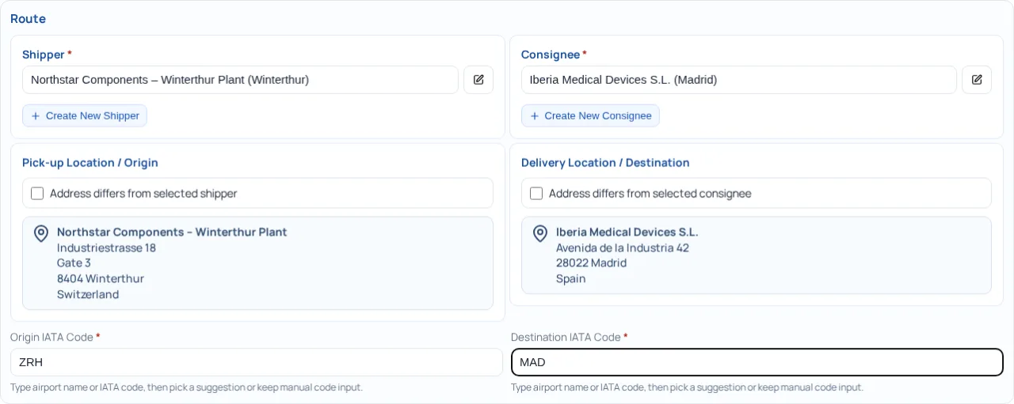Click the Create New Consignee button
Viewport: 1014px width, 404px height.
coord(590,116)
